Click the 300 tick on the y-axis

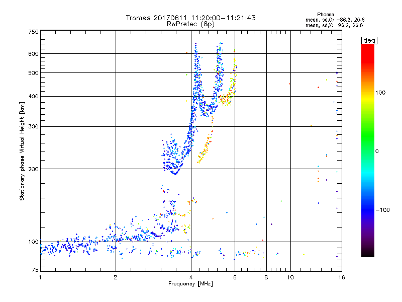(x=34, y=126)
